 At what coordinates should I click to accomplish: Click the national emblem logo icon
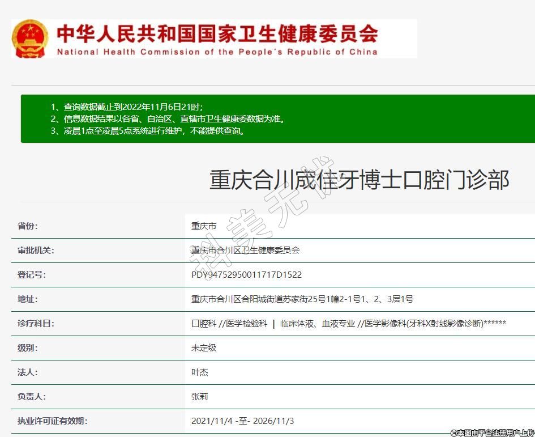31,39
